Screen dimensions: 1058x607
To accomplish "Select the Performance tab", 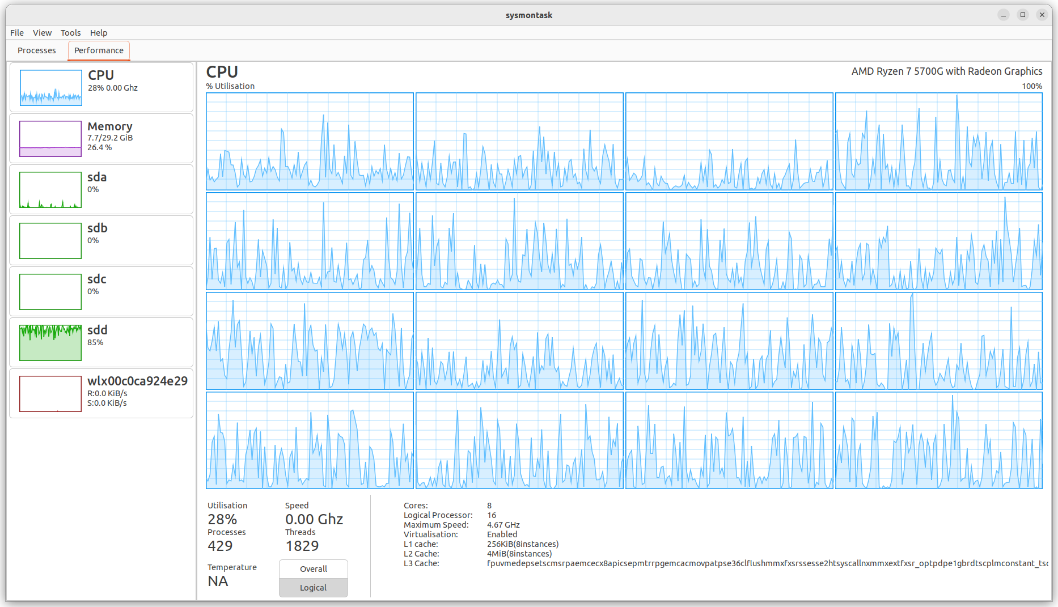I will tap(99, 50).
